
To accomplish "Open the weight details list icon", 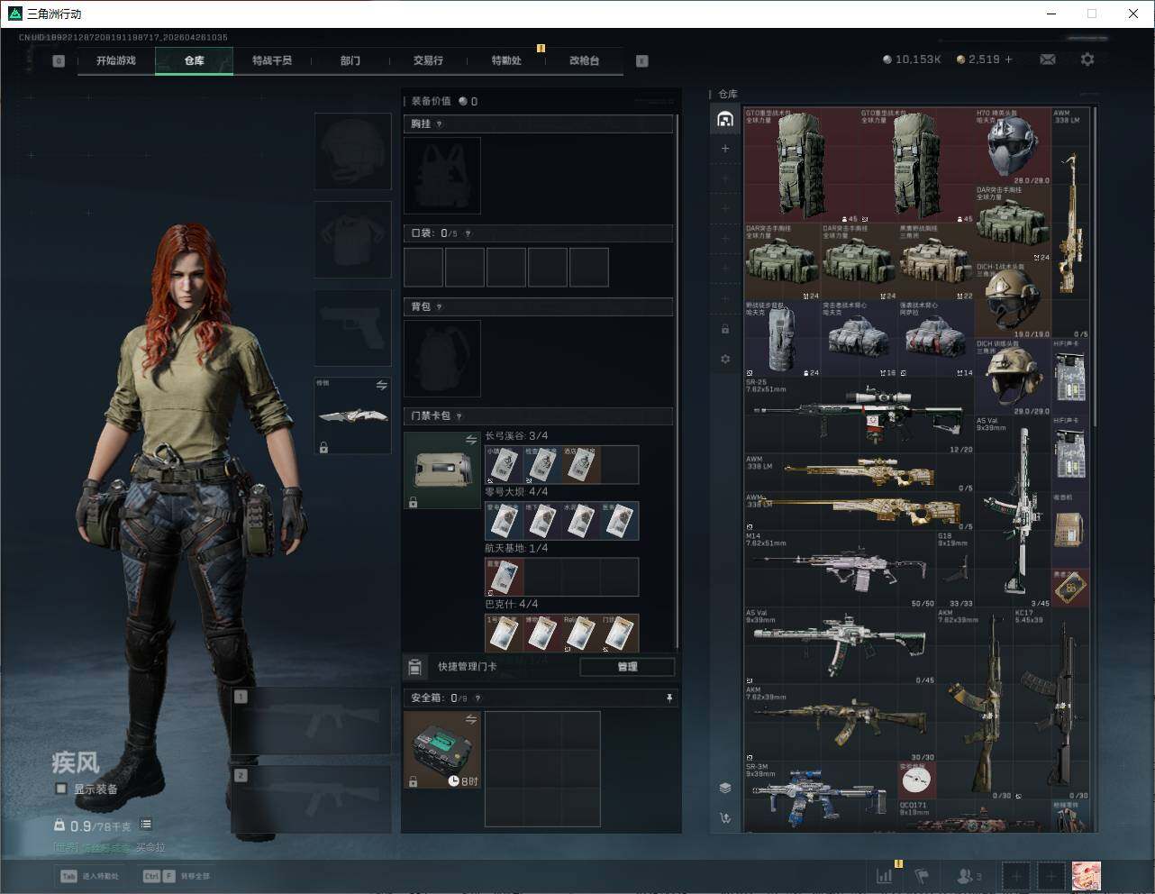I will pyautogui.click(x=146, y=825).
